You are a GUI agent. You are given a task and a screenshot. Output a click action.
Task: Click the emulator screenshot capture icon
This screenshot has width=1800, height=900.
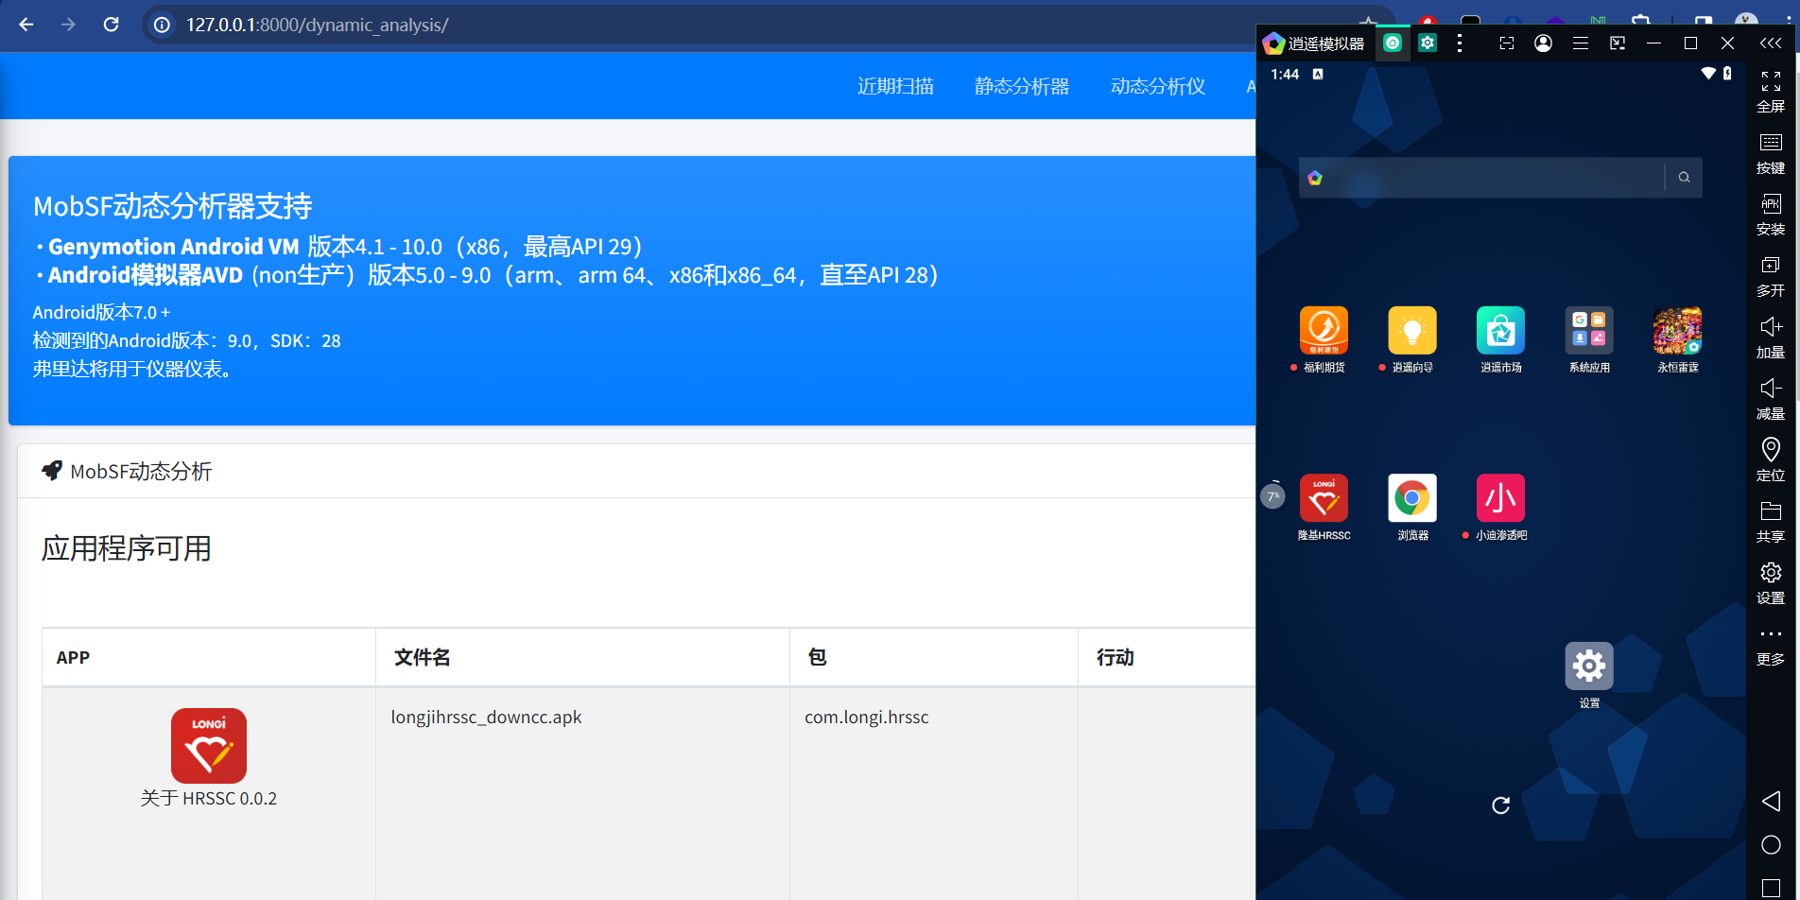[x=1507, y=43]
